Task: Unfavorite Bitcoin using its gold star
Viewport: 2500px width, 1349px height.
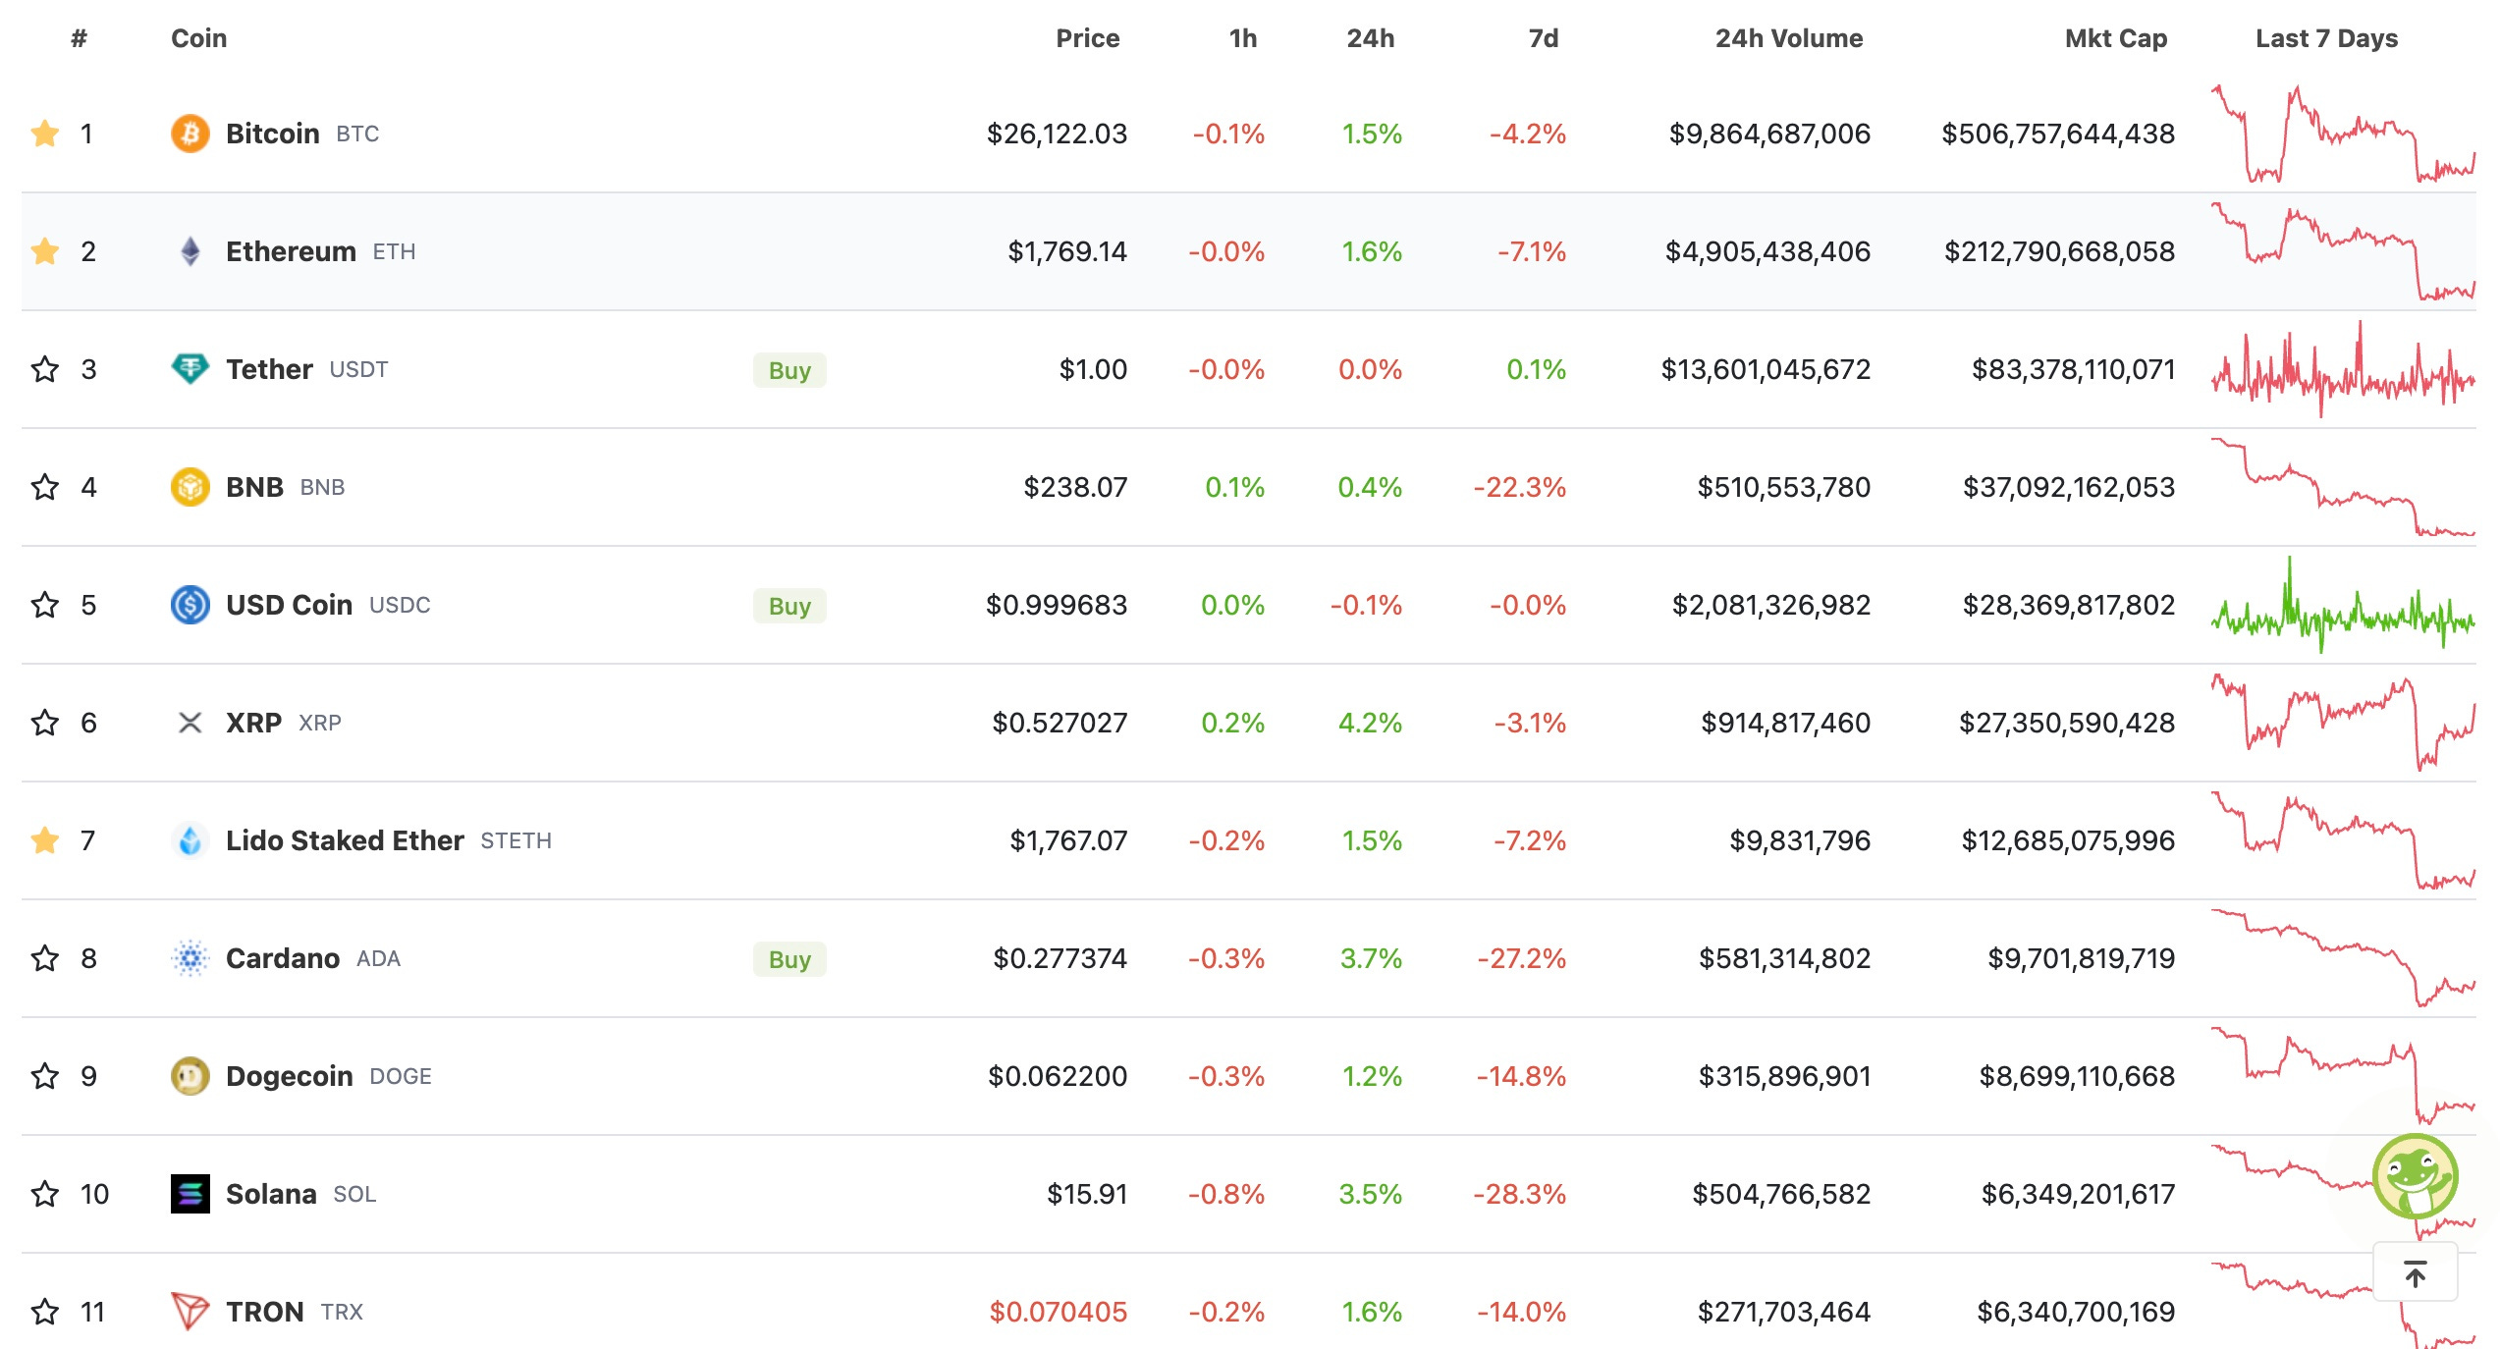Action: click(x=45, y=134)
